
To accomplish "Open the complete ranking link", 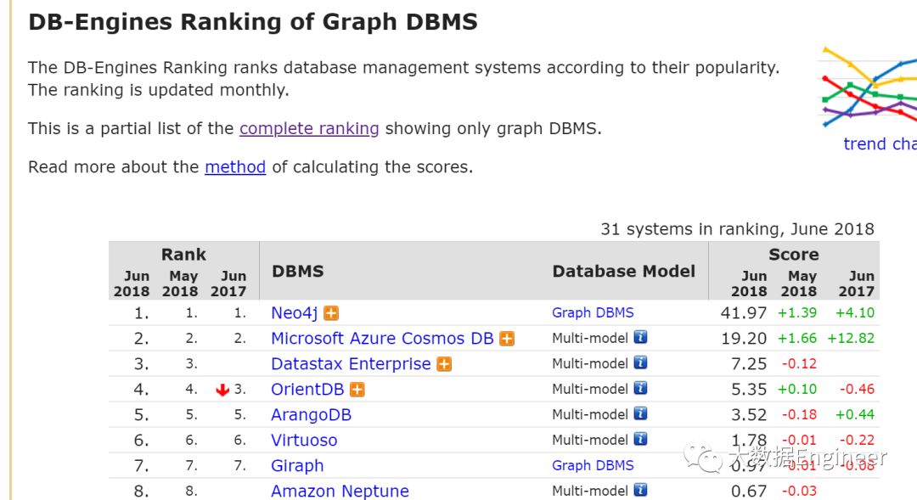I will tap(309, 129).
